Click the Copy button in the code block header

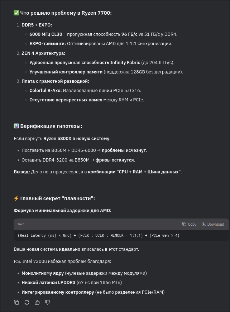tap(189, 224)
